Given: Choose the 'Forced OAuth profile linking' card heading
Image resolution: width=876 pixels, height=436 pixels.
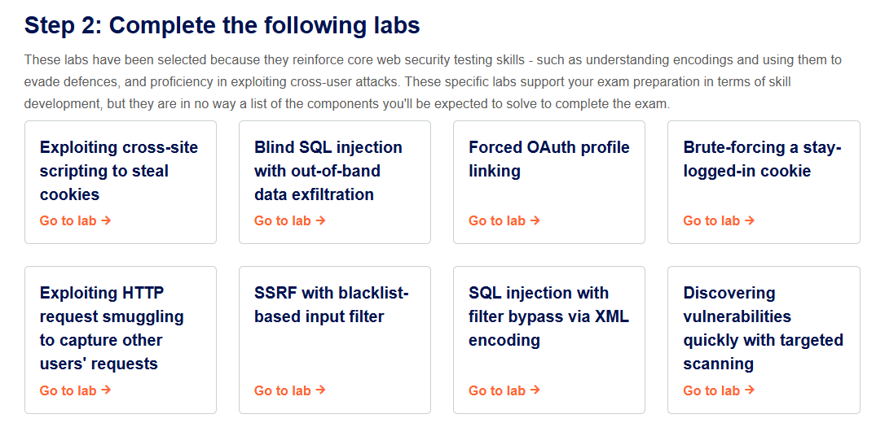Looking at the screenshot, I should click(x=549, y=159).
